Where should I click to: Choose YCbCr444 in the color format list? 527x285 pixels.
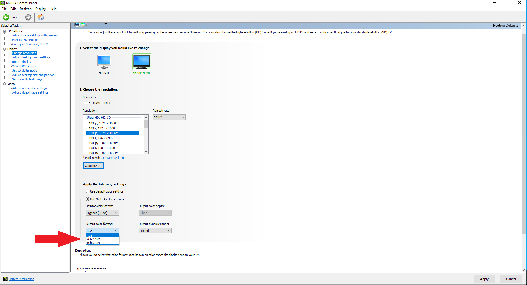(x=102, y=243)
